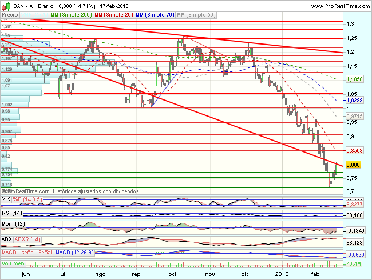The image size is (372, 280).
Task: Click the %D (14 3 5) label
Action: click(28, 199)
